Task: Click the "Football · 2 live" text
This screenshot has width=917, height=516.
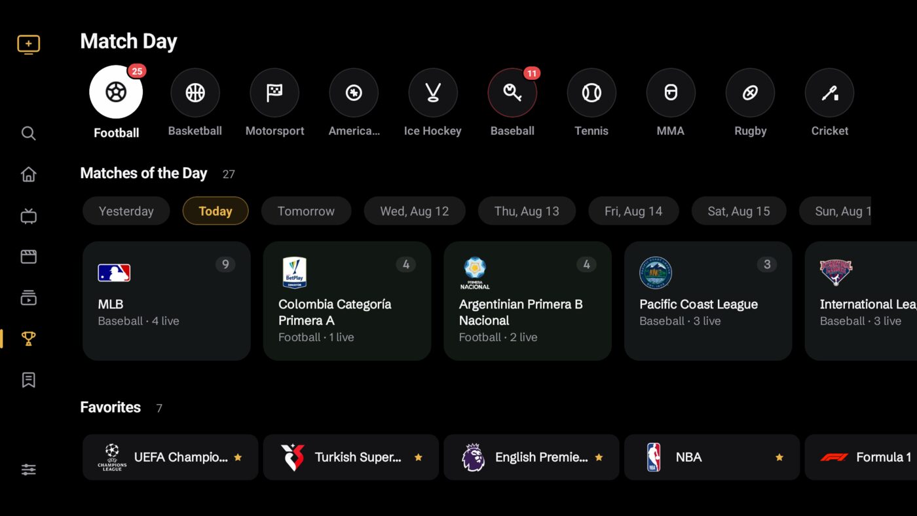Action: (x=498, y=337)
